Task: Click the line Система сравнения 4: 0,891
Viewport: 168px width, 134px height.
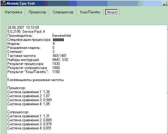Action: 29,128
